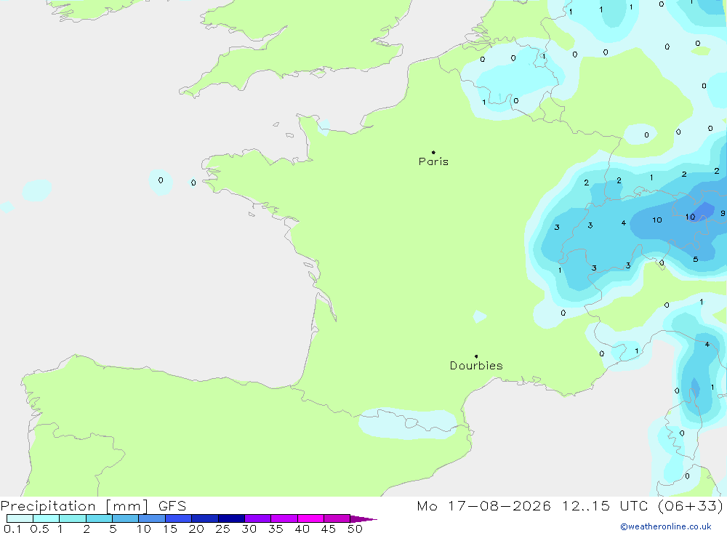Click the '45' legend scale label

329,529
